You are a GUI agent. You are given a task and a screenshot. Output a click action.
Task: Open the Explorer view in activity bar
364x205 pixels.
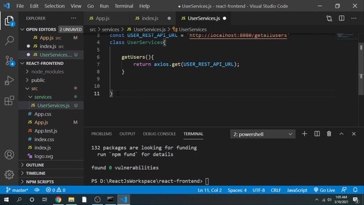(9, 21)
